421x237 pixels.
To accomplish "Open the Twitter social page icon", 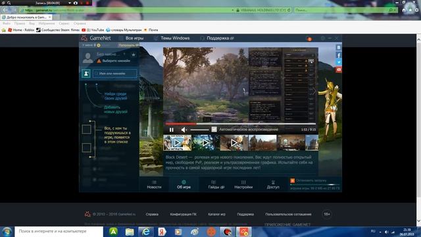I will point(339,62).
